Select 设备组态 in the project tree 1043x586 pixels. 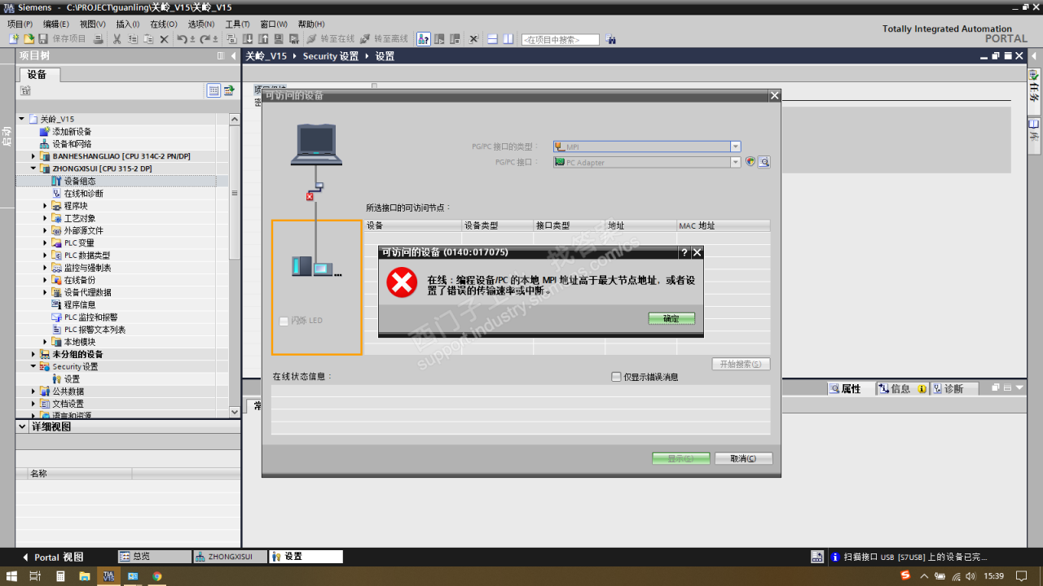click(80, 181)
